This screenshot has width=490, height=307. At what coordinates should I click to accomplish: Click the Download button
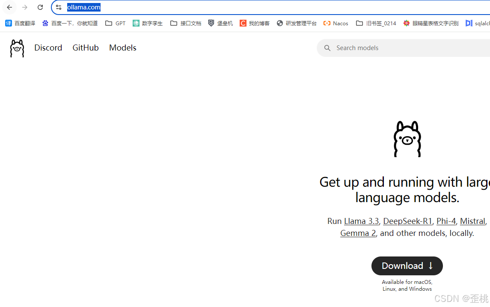[x=407, y=266]
